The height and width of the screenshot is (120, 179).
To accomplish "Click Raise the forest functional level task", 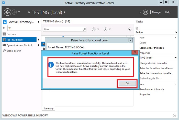I will (156, 68).
